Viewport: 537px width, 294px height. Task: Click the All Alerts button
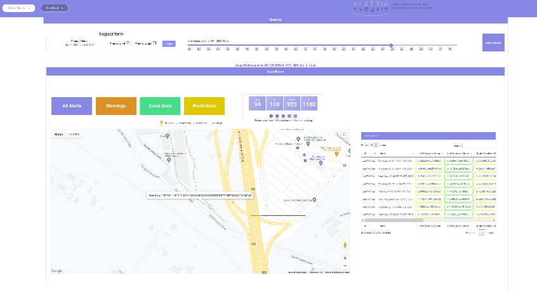click(x=72, y=106)
